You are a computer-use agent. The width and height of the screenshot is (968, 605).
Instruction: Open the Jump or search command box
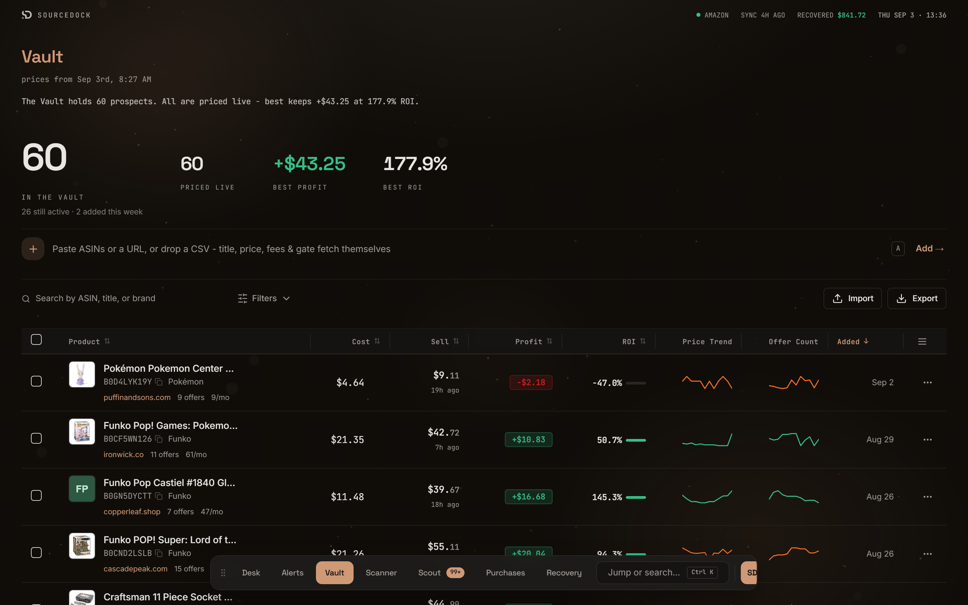click(662, 573)
